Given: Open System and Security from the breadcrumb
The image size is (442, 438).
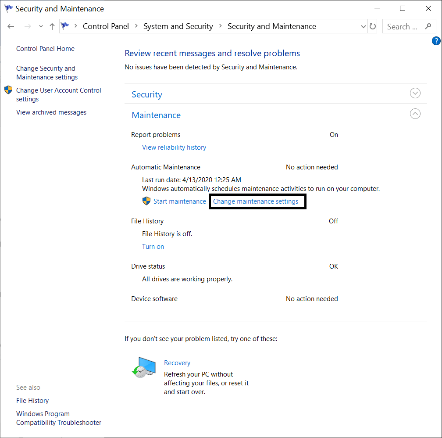Looking at the screenshot, I should (x=178, y=26).
